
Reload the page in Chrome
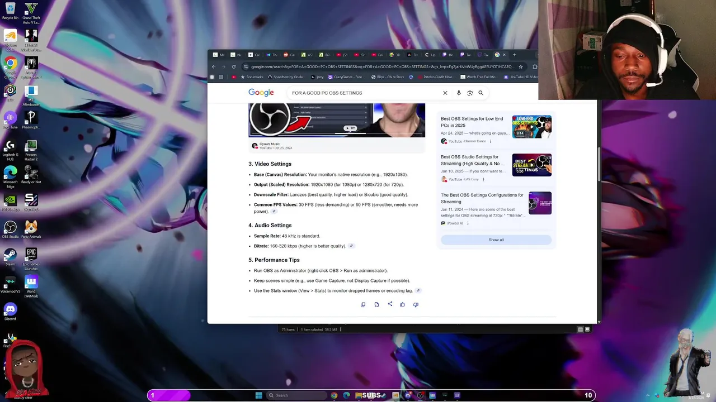tap(234, 66)
